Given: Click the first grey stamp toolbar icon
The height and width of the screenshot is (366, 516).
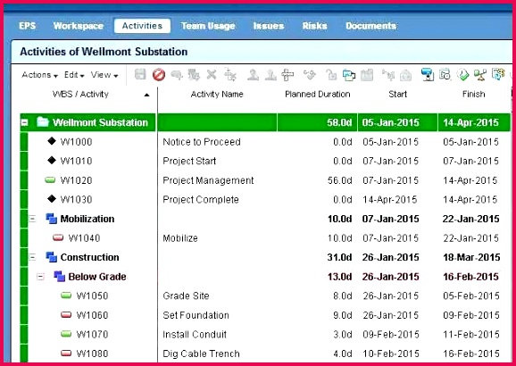Looking at the screenshot, I should (x=253, y=75).
